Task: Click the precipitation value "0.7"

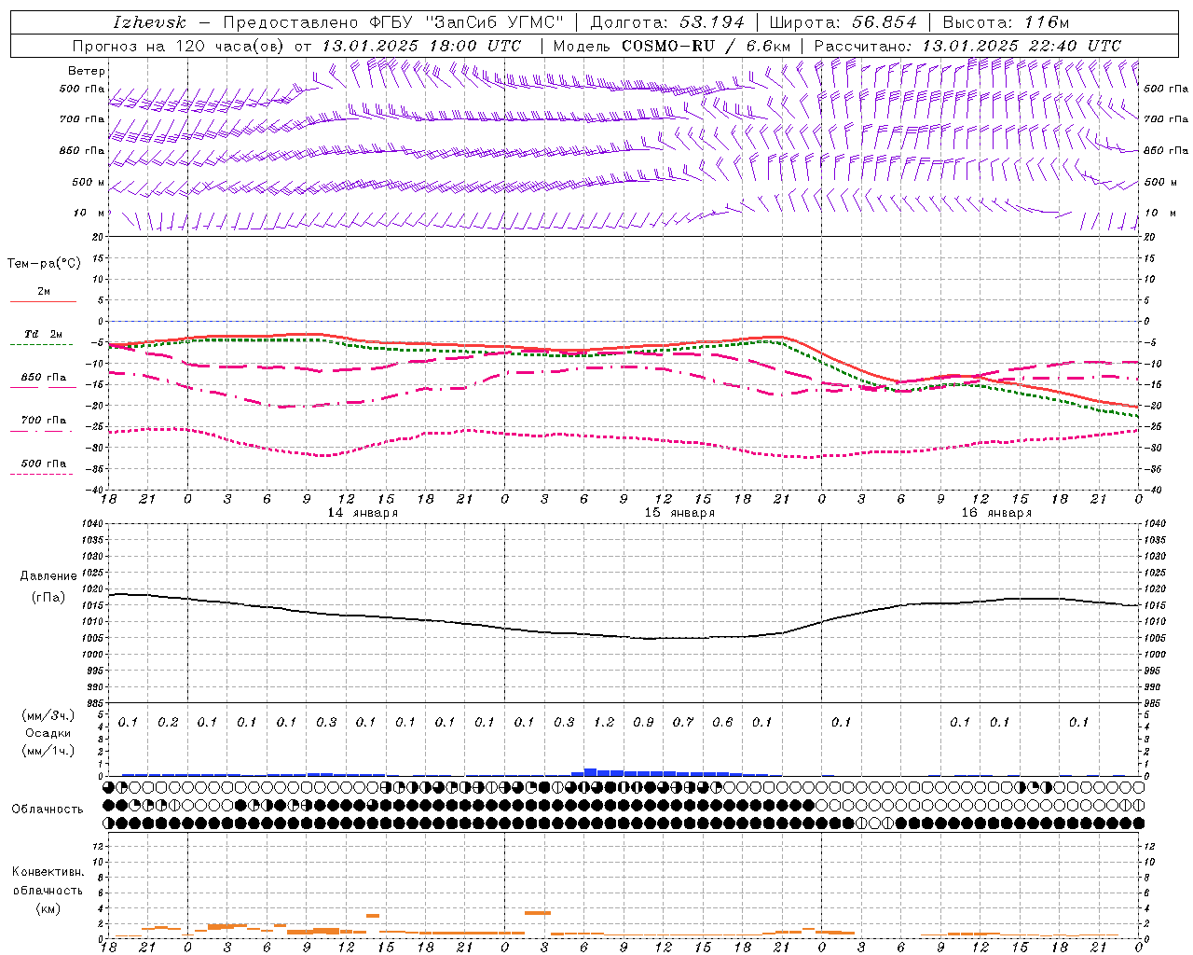Action: click(683, 722)
